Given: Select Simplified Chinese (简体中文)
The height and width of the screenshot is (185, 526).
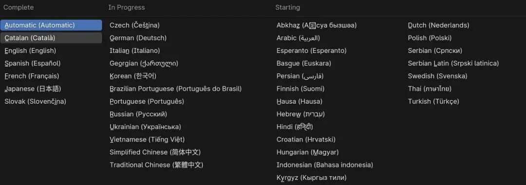Looking at the screenshot, I should click(155, 152).
